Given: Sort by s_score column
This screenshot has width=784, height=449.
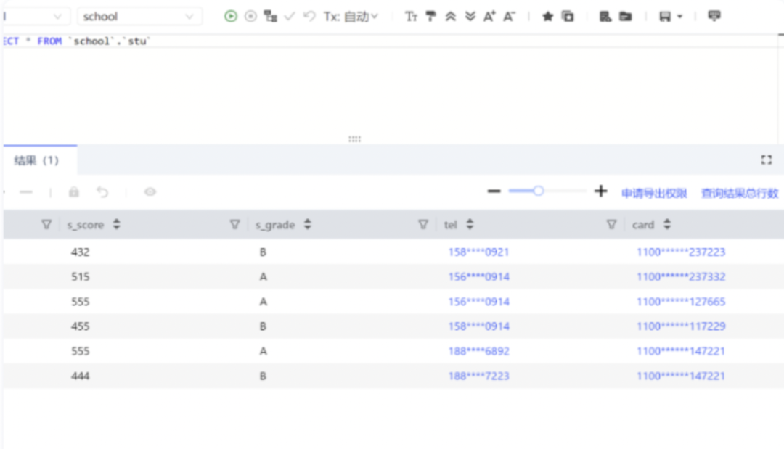Looking at the screenshot, I should (116, 224).
